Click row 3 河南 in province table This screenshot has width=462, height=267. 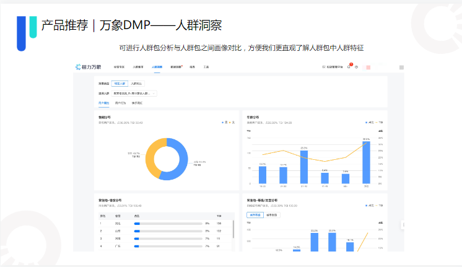[165, 239]
